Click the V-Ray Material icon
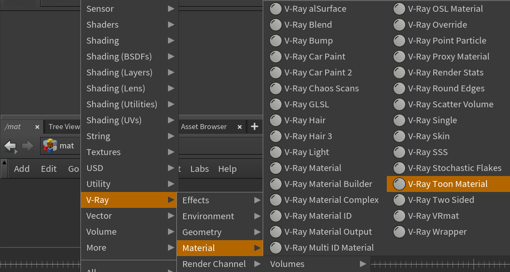 tap(275, 168)
